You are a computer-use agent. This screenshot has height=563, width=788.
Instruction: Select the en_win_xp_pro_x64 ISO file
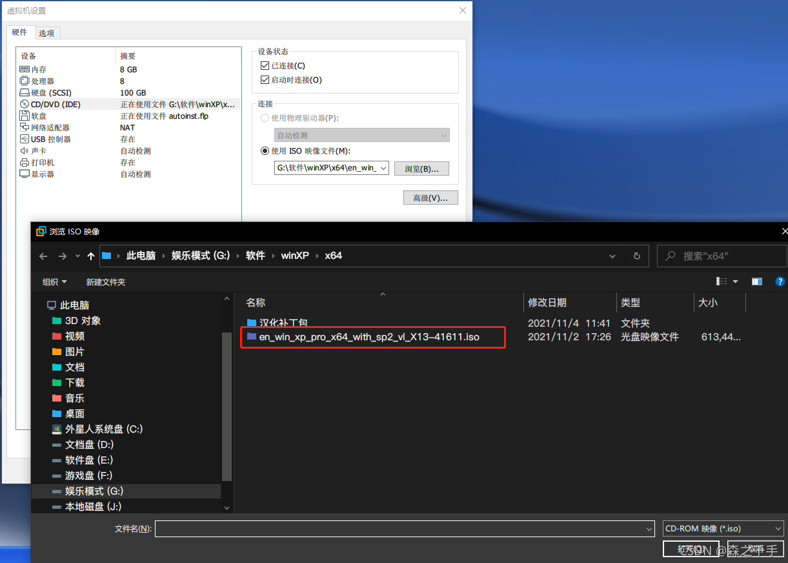click(x=369, y=337)
